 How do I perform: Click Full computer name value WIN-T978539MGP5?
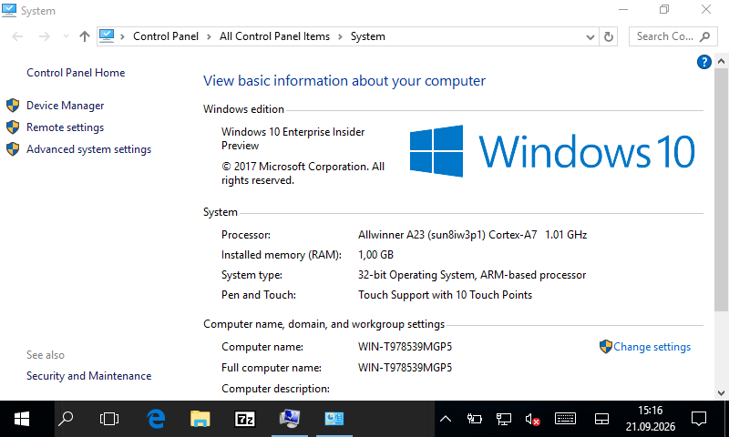(x=405, y=368)
